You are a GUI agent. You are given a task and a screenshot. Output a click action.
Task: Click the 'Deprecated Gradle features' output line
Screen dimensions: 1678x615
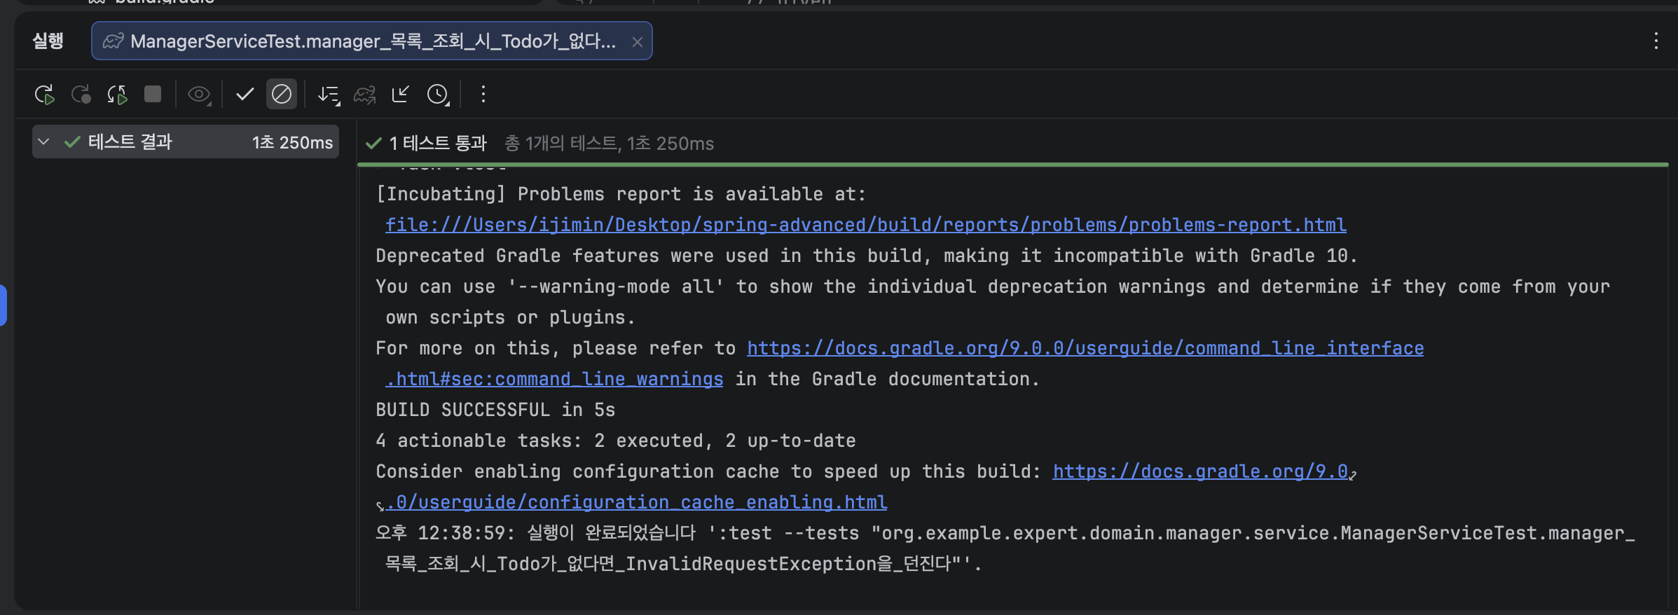click(x=867, y=256)
